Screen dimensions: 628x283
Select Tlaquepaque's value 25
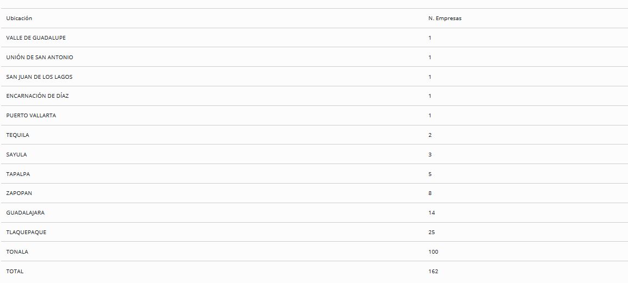[432, 232]
